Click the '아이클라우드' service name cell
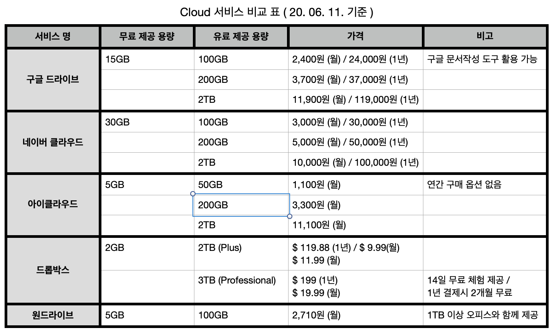The height and width of the screenshot is (333, 554). [x=53, y=204]
